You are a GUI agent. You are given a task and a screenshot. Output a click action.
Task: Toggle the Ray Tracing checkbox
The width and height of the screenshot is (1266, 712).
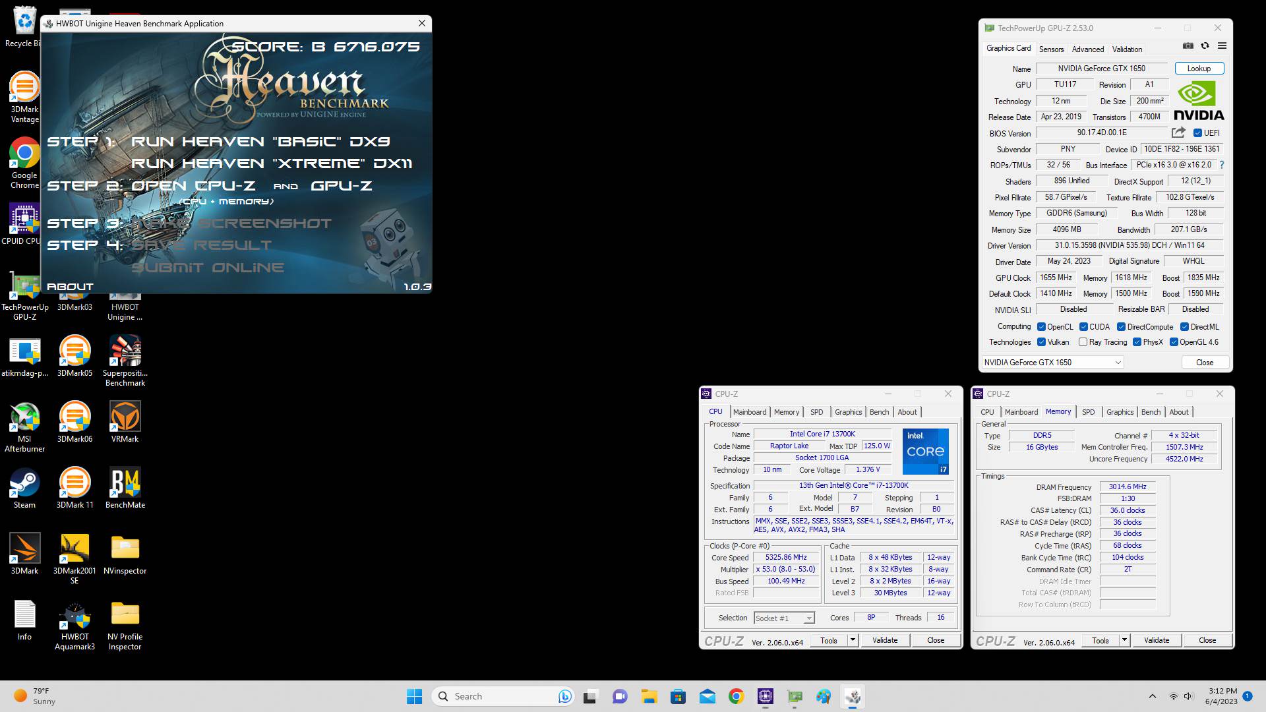(x=1083, y=342)
